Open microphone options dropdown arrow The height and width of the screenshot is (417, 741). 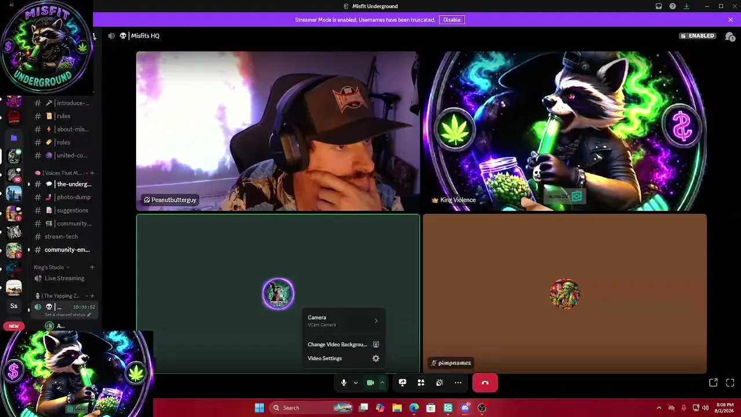pyautogui.click(x=355, y=383)
